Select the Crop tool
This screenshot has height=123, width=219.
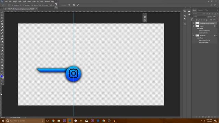(x=2, y=24)
